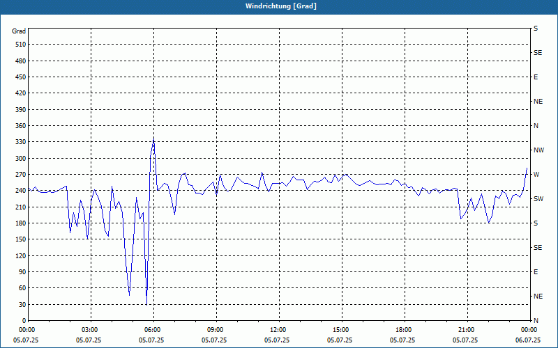
Task: Select the 210 axis value
Action: 21,207
